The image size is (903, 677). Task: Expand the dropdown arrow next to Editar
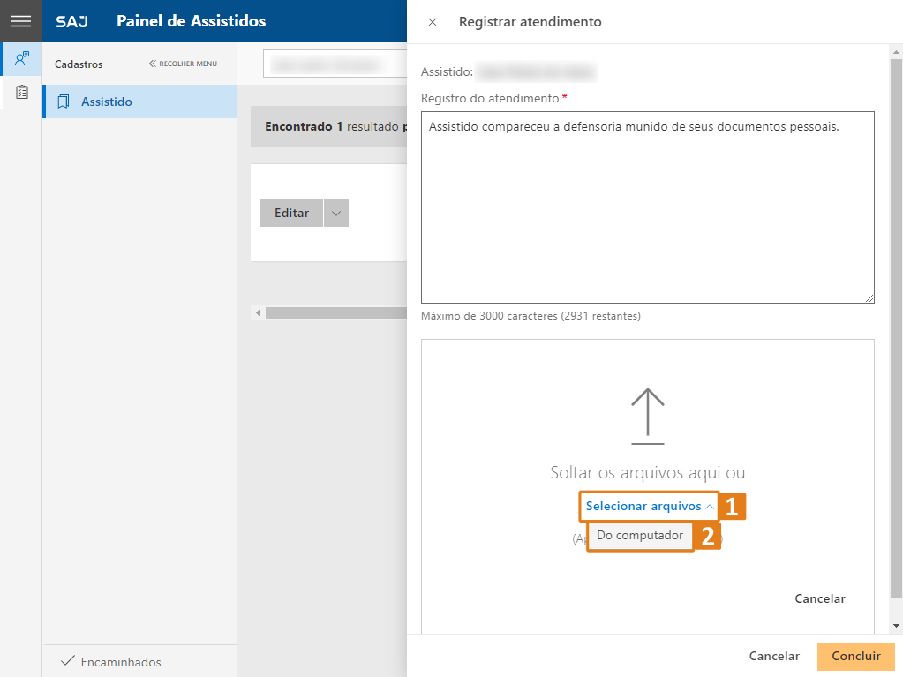[x=336, y=213]
